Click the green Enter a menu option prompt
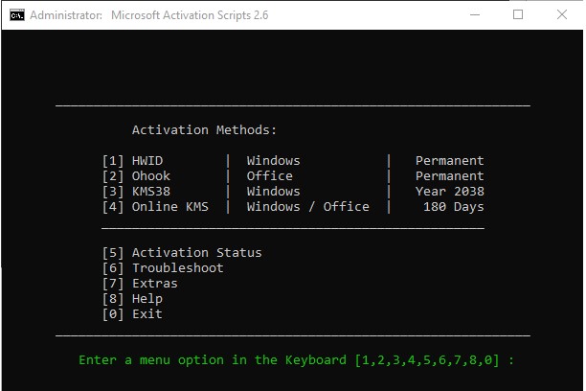 coord(297,360)
